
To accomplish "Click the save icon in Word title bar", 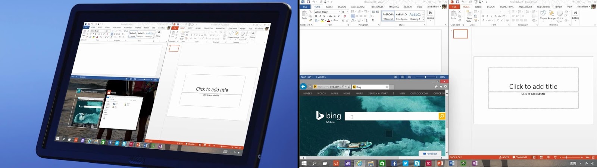I will coord(308,2).
